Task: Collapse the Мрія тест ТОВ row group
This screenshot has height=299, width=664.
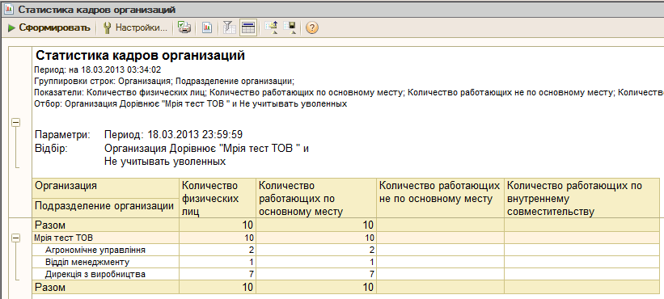Action: (x=16, y=238)
